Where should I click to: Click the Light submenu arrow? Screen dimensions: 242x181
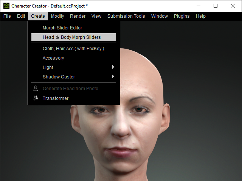(113, 67)
